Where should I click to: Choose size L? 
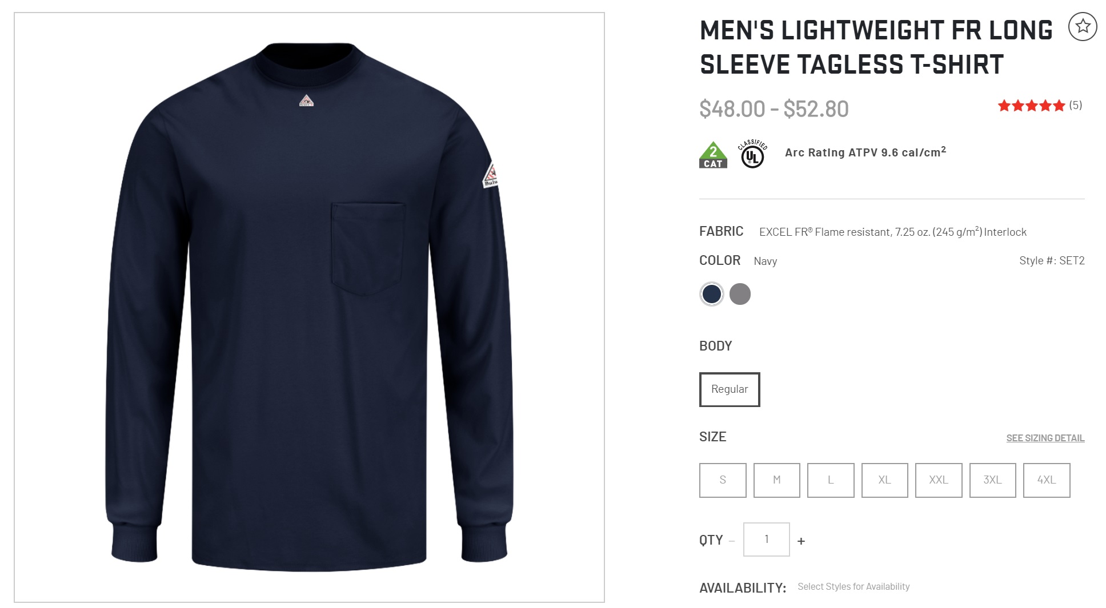point(831,480)
